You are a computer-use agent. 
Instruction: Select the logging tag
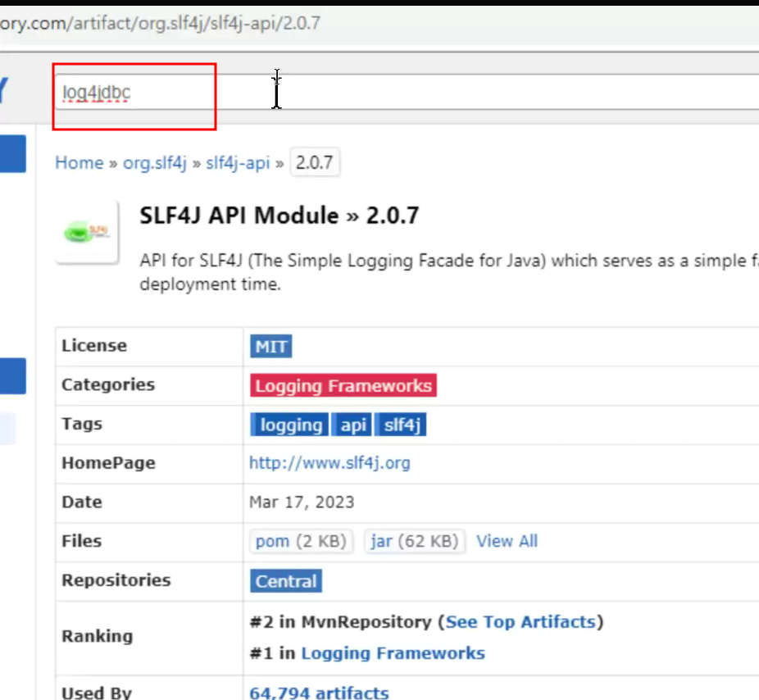coord(289,425)
